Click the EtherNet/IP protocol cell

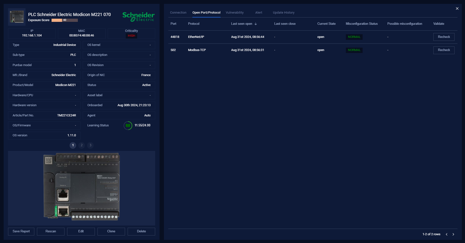(x=196, y=37)
